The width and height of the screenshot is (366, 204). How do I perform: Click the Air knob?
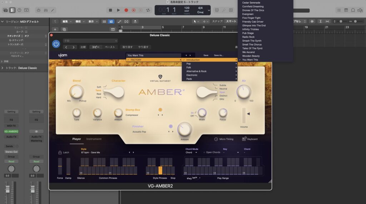click(244, 91)
